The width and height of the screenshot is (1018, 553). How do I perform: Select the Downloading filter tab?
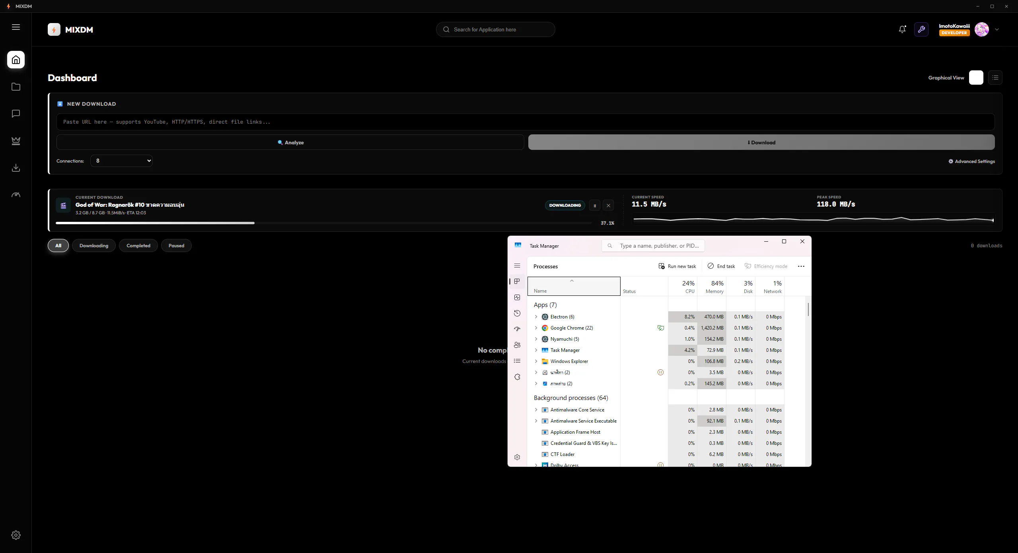94,246
